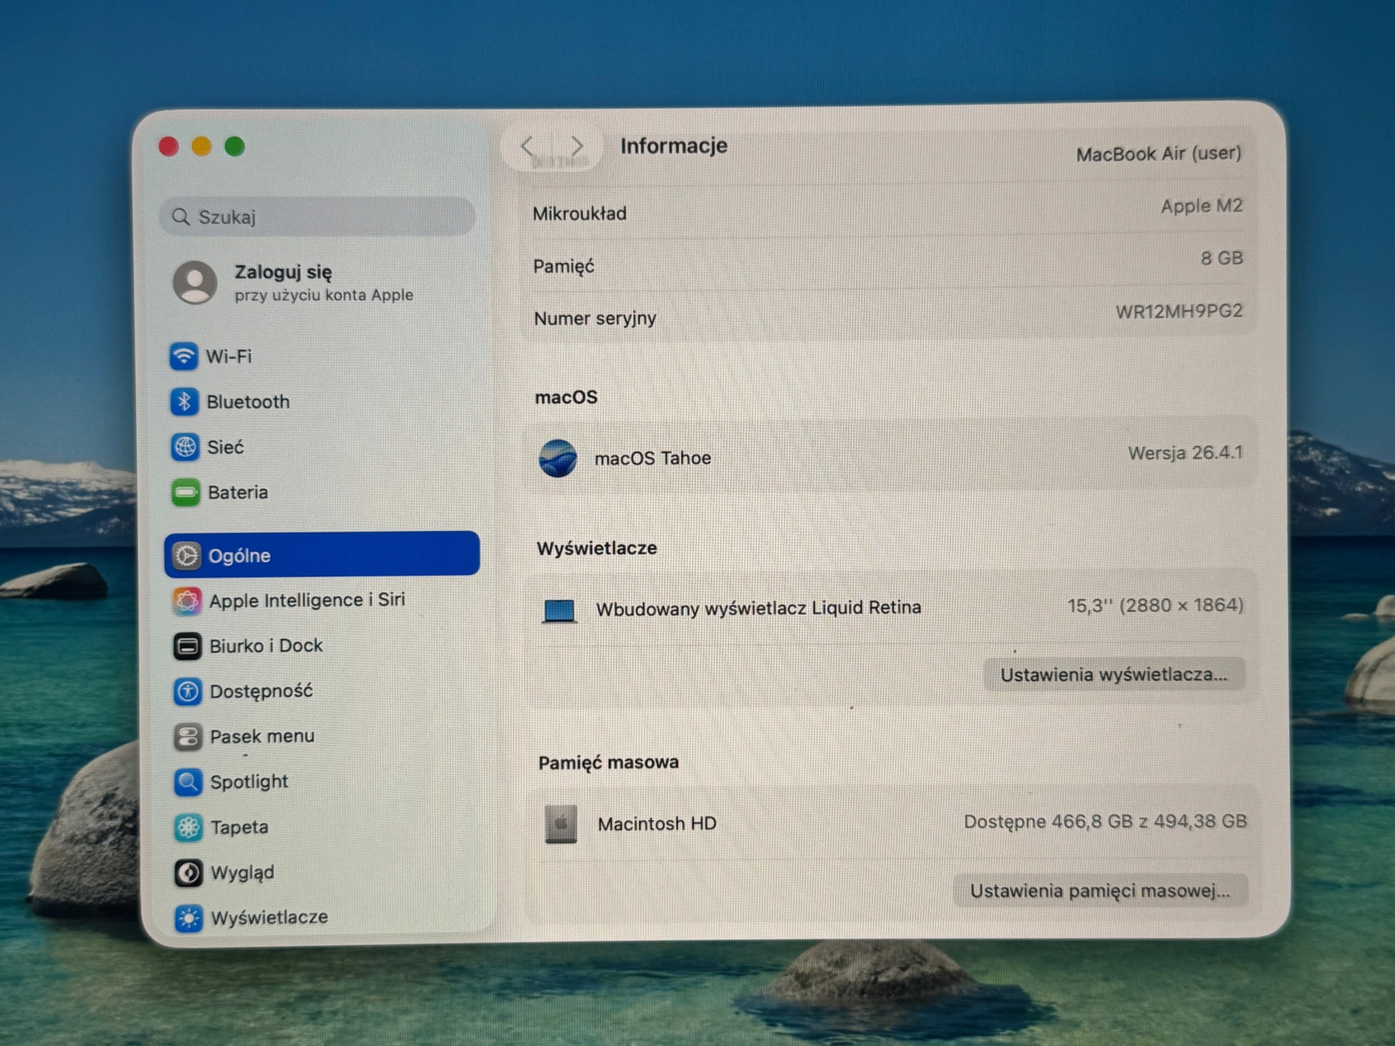Click the Wi-Fi icon in sidebar

[x=184, y=356]
